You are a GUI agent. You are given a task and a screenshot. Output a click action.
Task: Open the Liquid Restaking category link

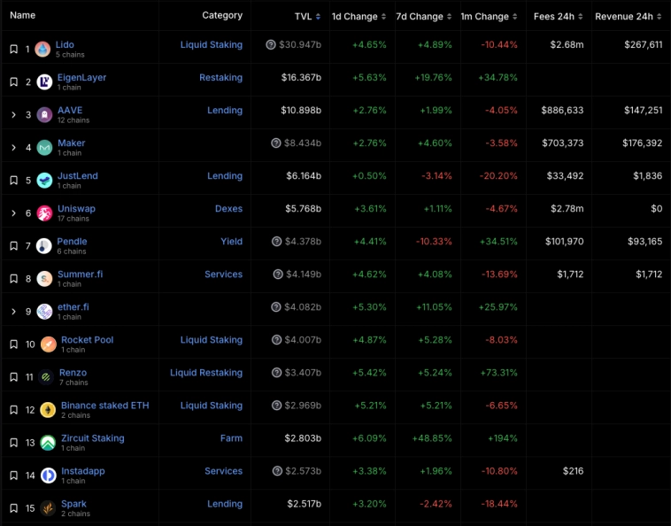(x=206, y=373)
